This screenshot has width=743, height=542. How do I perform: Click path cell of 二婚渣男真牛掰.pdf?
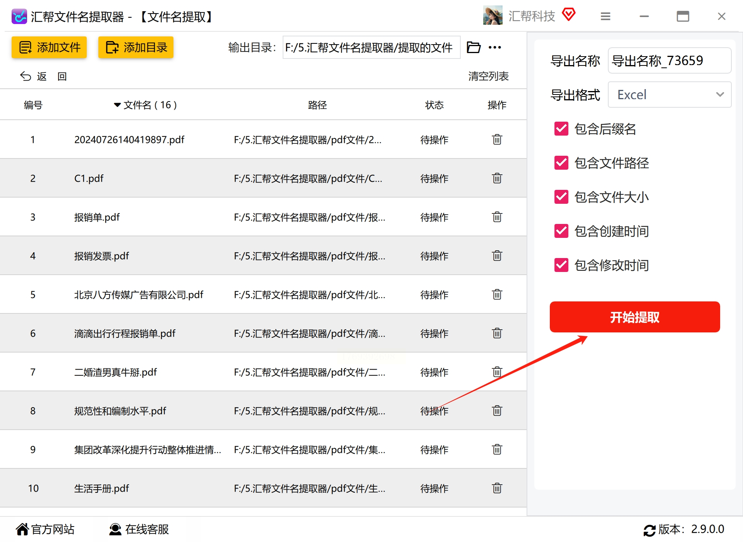click(309, 372)
